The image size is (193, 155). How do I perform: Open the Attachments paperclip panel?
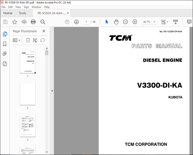(5, 54)
